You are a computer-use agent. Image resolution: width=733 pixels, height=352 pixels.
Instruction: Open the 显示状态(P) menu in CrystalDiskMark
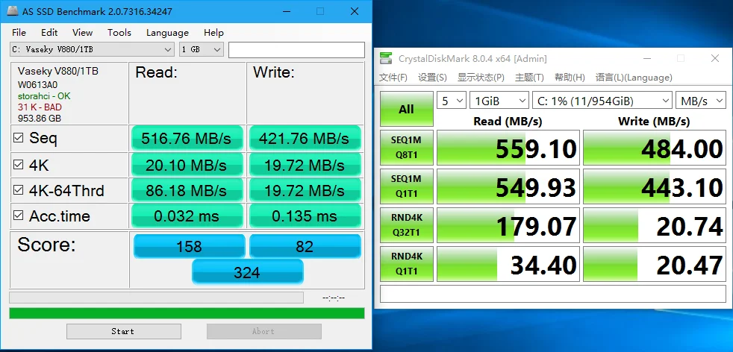(x=481, y=78)
